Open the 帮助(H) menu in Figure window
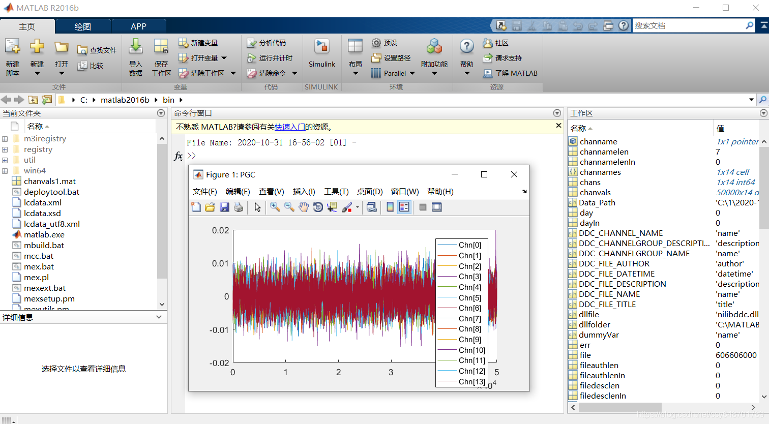The image size is (769, 424). (x=440, y=192)
